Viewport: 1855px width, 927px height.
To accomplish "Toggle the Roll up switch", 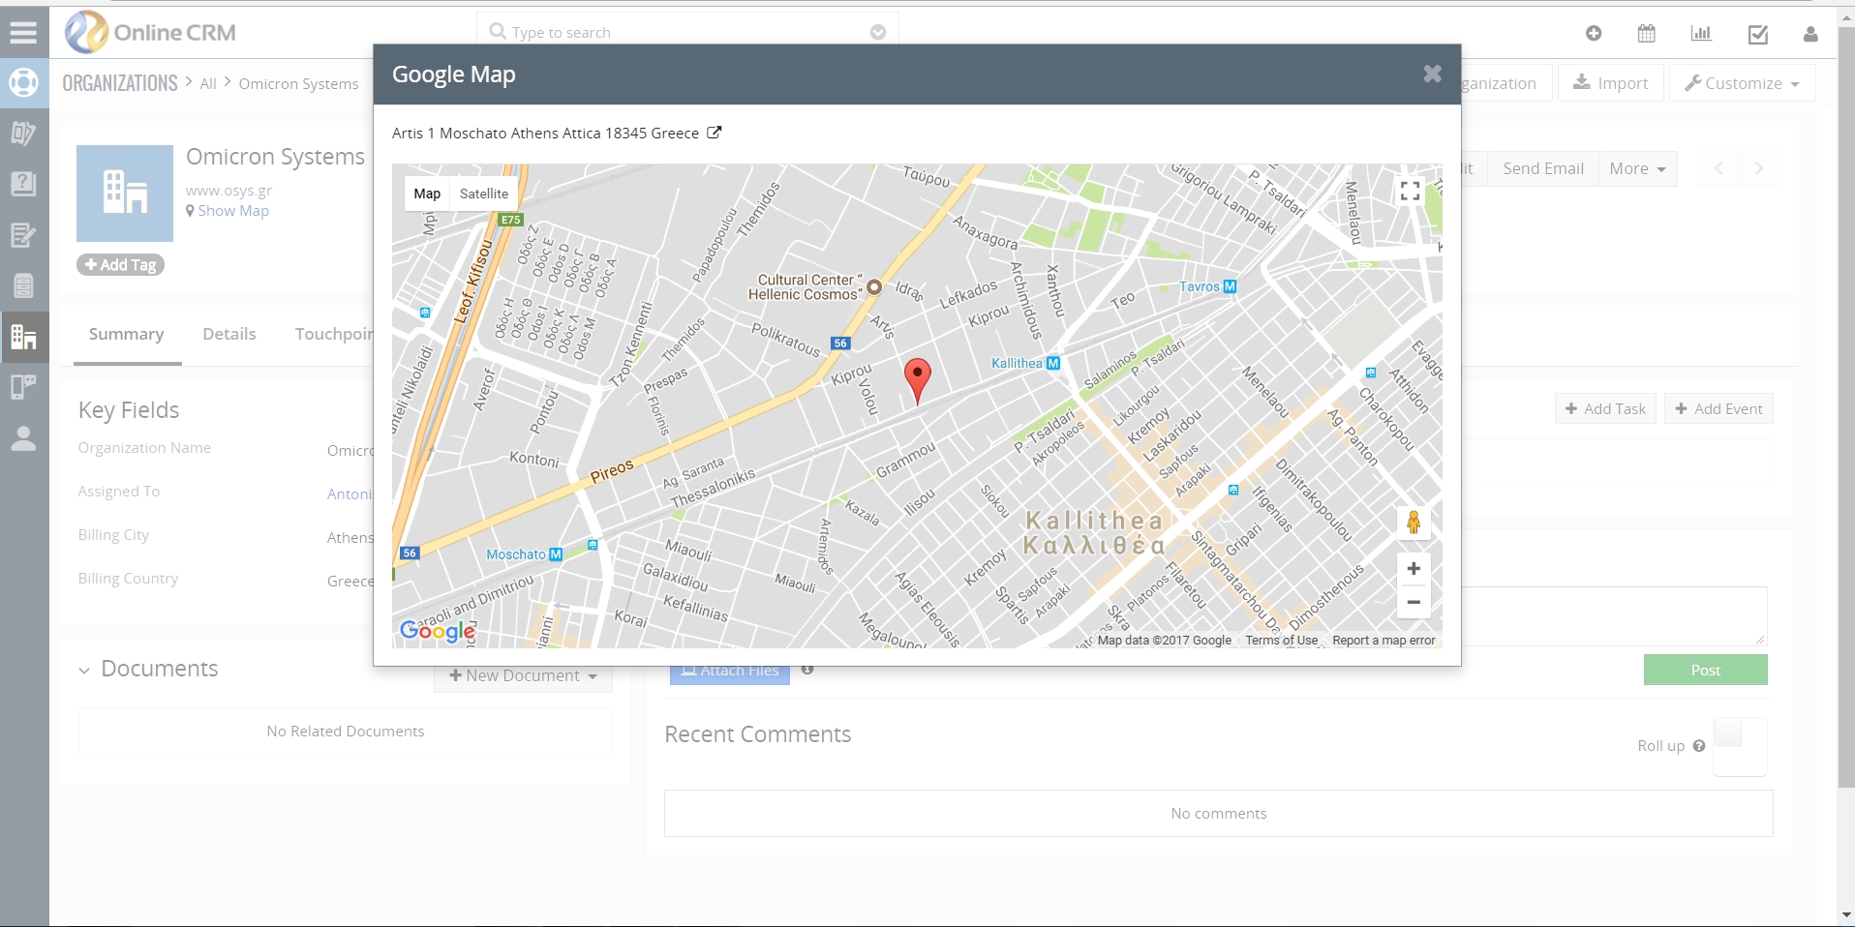I will pyautogui.click(x=1740, y=746).
